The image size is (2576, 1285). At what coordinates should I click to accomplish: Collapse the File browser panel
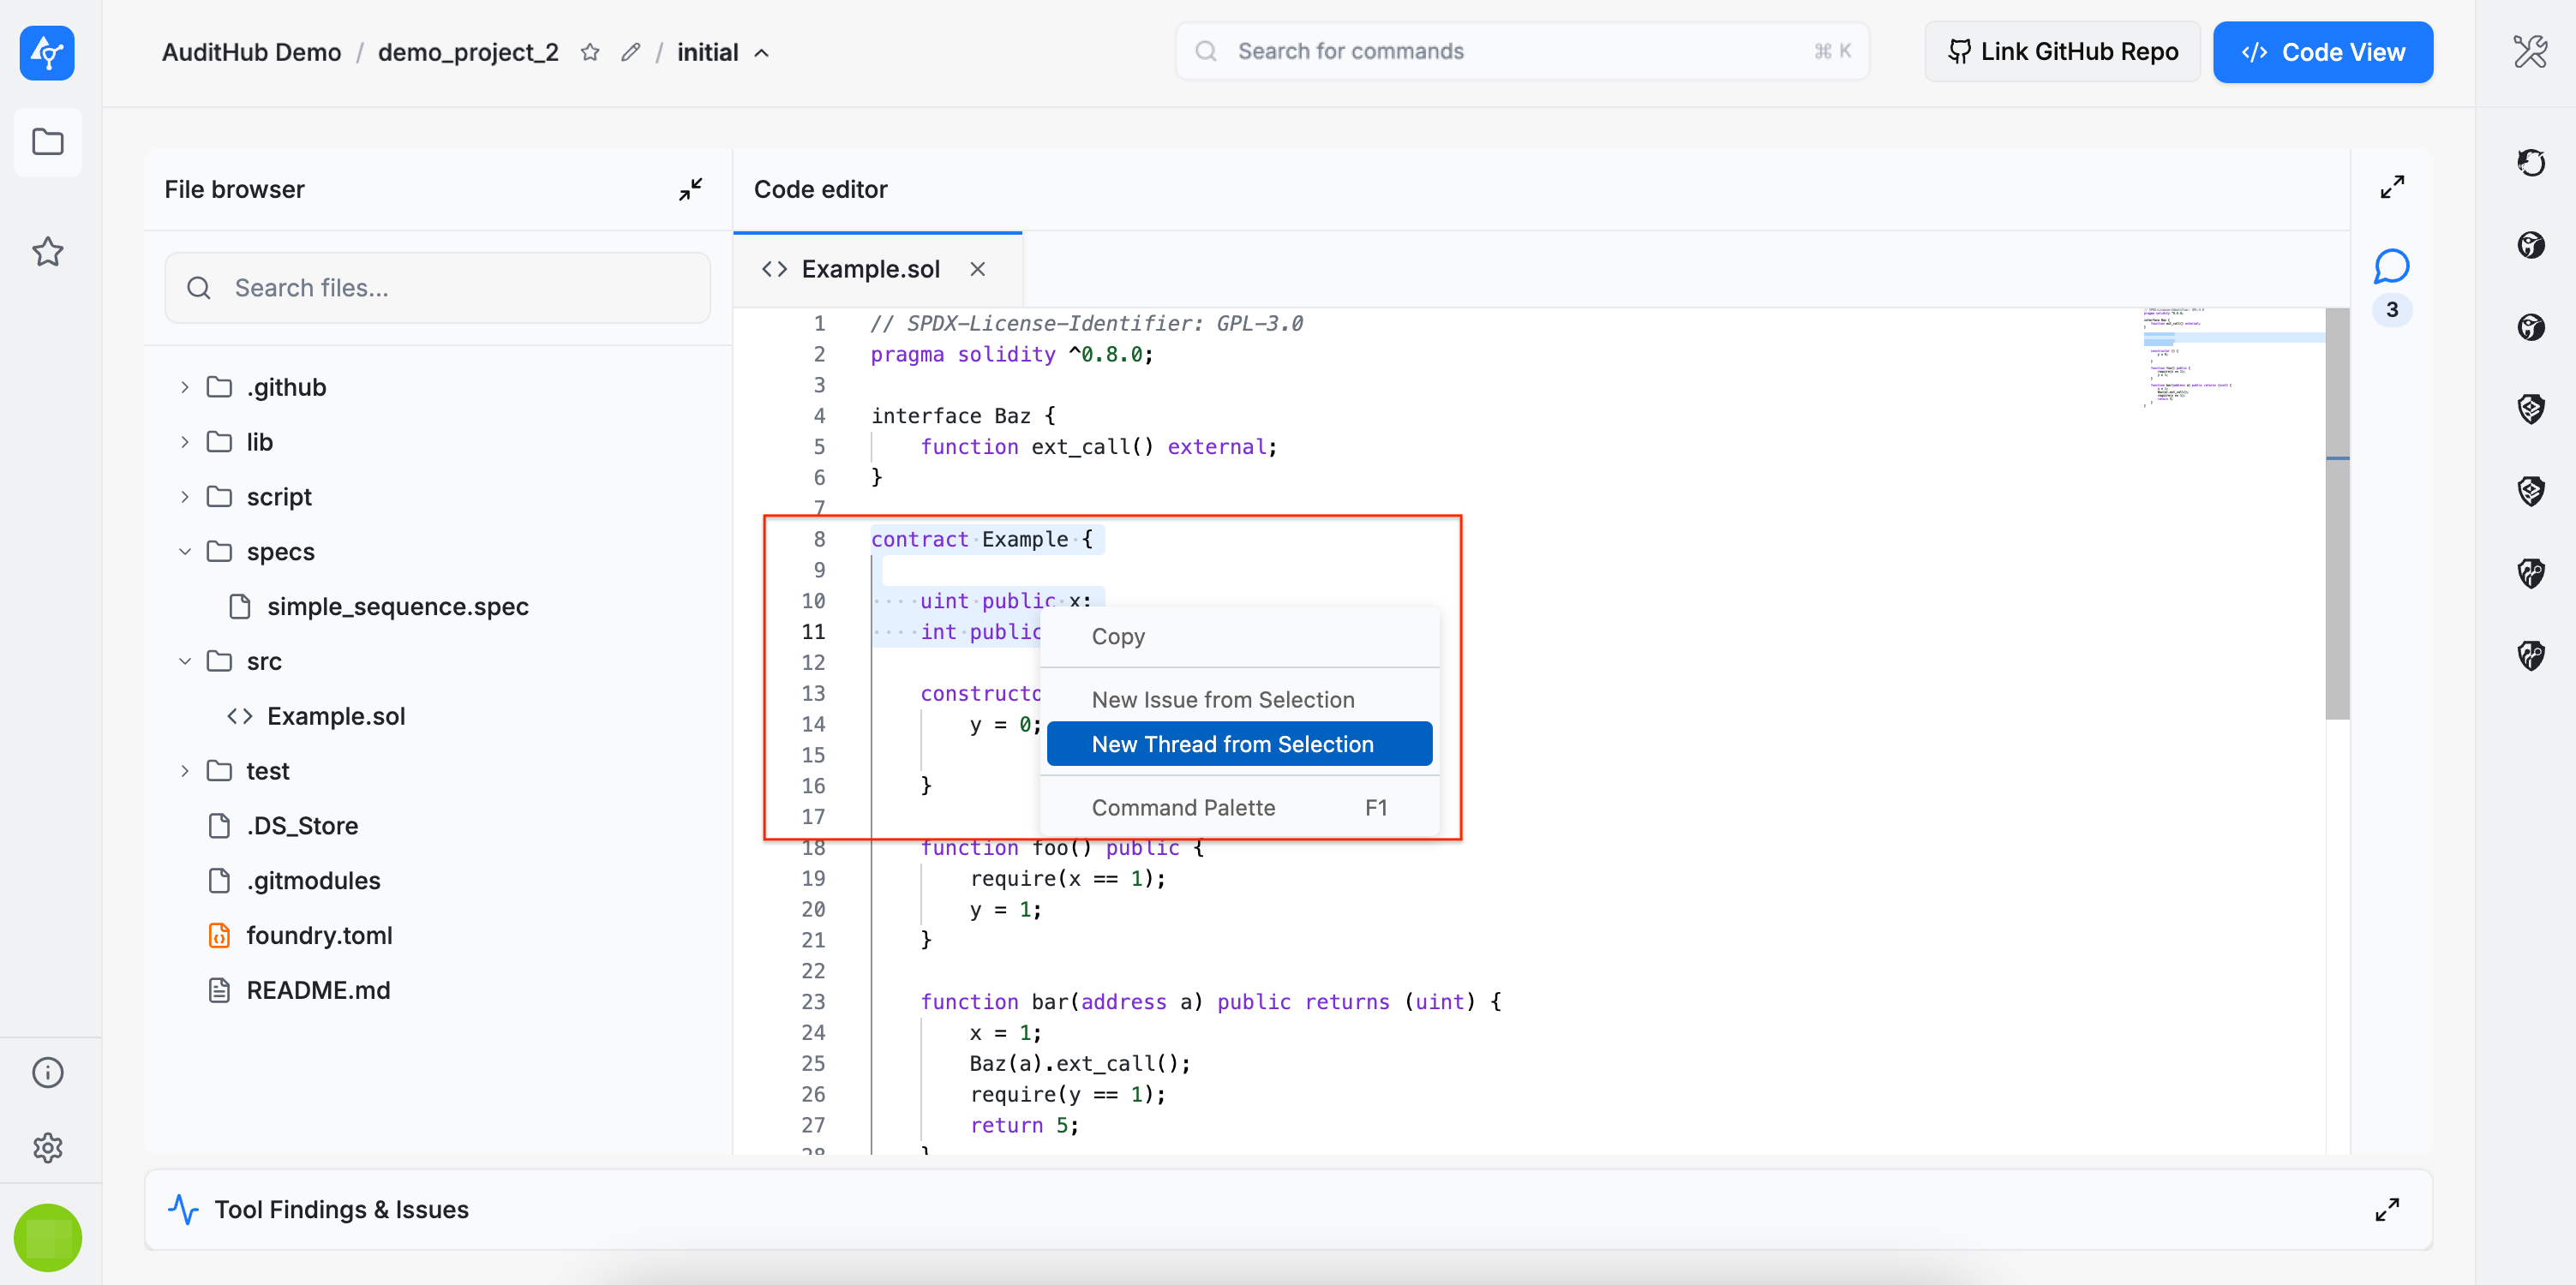tap(690, 189)
